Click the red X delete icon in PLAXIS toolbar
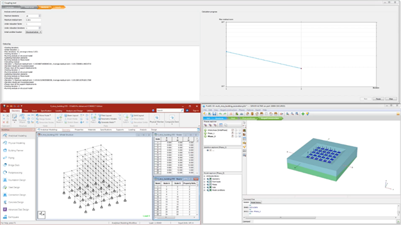This screenshot has width=401, height=225. coord(231,114)
